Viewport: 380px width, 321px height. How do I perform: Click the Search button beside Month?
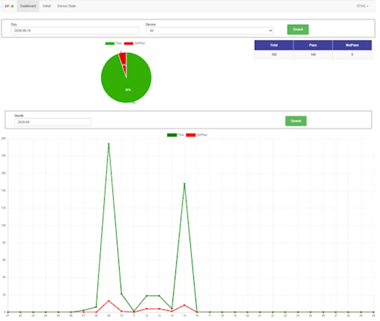(296, 121)
